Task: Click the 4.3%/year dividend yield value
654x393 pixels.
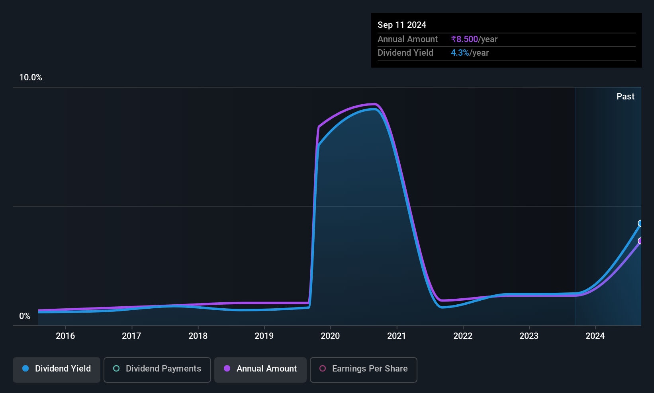Action: point(470,53)
